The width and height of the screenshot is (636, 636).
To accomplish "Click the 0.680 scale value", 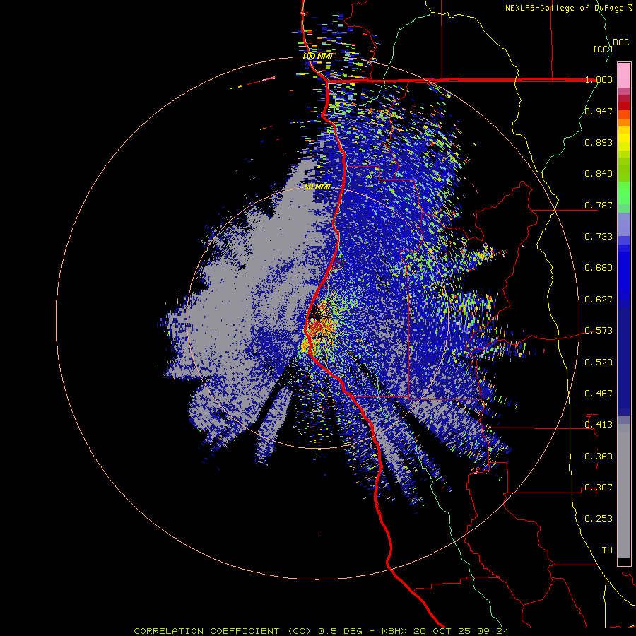I will click(x=599, y=268).
